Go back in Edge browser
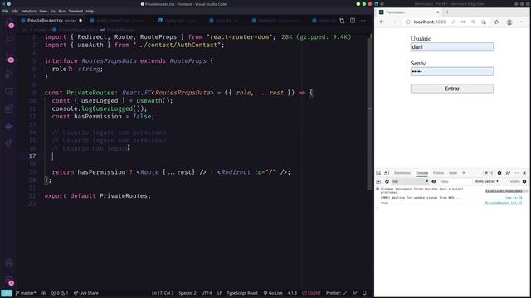 pos(382,22)
